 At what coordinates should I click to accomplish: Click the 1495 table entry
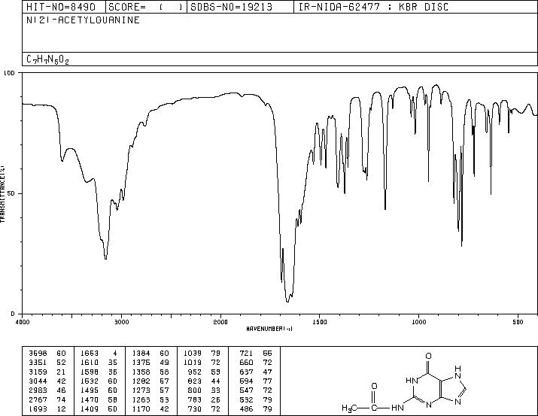90,390
